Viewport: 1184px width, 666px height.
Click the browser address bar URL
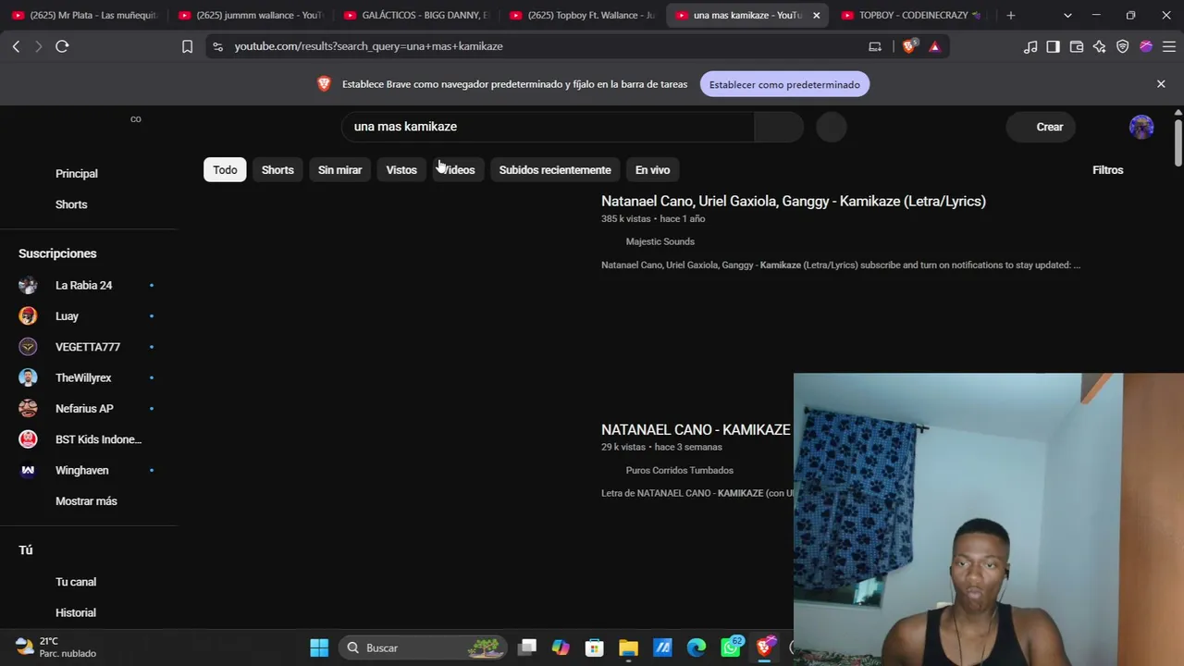[x=369, y=46]
